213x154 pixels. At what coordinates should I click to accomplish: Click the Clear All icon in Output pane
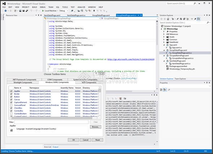pos(120,98)
